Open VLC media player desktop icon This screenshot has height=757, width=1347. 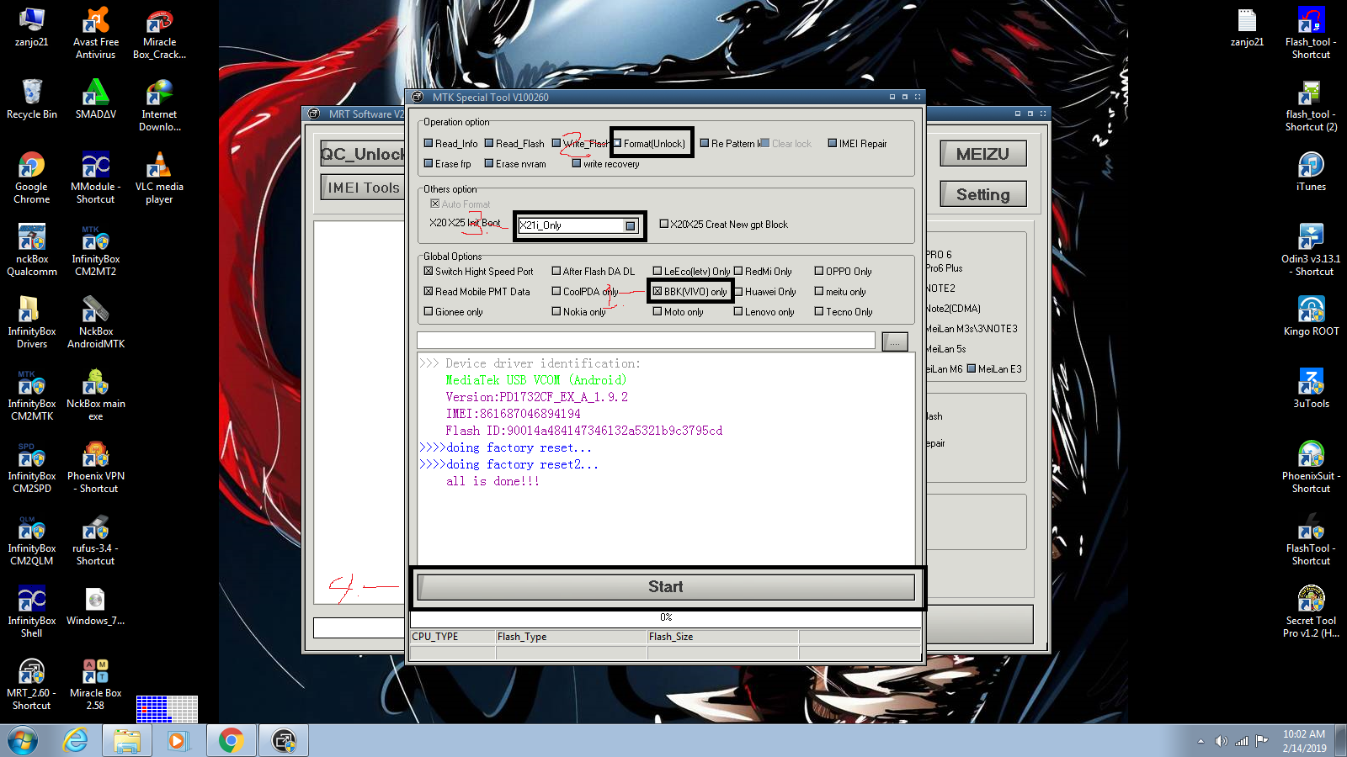[159, 177]
